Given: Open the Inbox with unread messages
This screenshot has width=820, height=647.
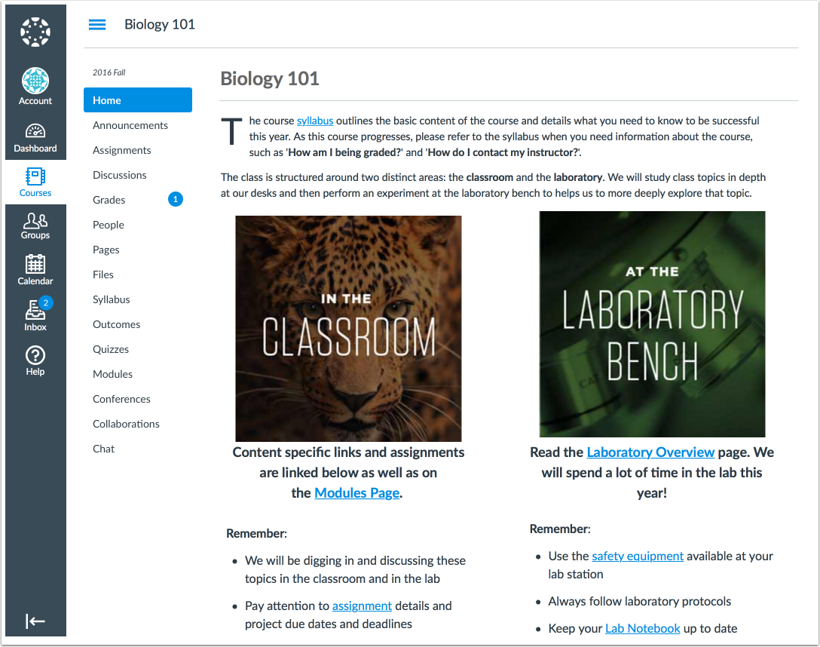Looking at the screenshot, I should click(x=35, y=315).
